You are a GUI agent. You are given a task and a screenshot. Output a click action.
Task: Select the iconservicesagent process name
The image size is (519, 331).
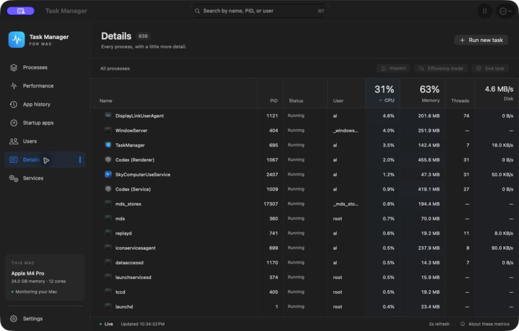tap(135, 248)
